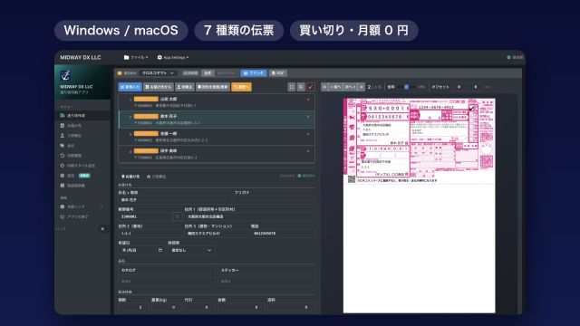The height and width of the screenshot is (326, 580).
Task: Click the postal code lookup icon button
Action: tap(177, 216)
